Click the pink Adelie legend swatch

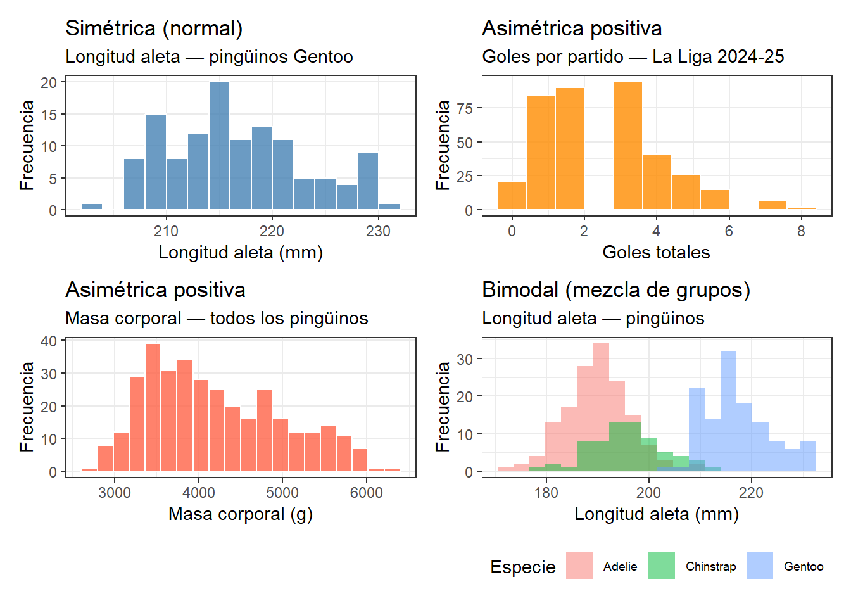point(579,566)
